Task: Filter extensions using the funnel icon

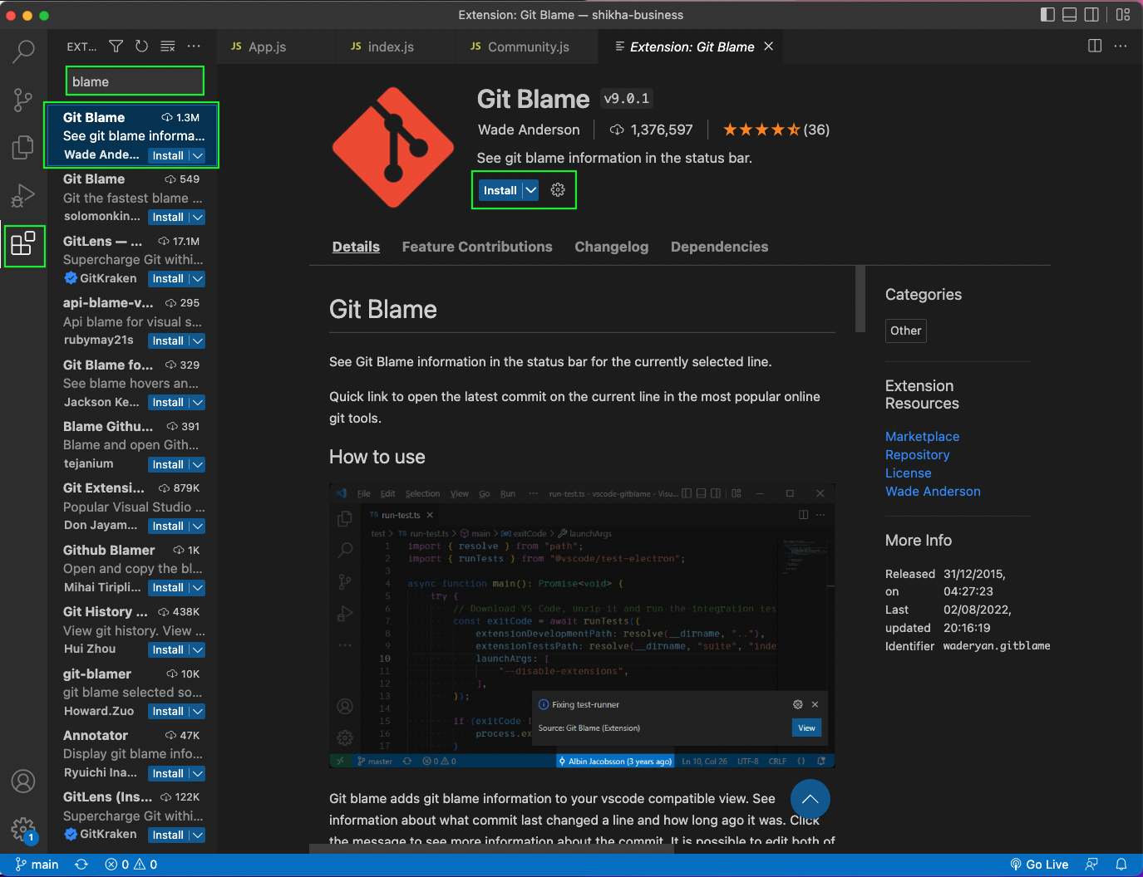Action: [116, 47]
